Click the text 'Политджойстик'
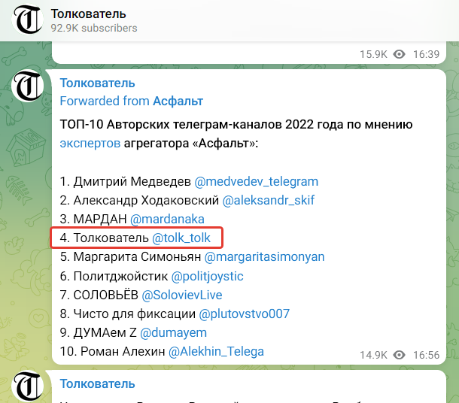 click(x=120, y=276)
